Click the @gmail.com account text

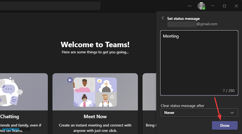207,24
